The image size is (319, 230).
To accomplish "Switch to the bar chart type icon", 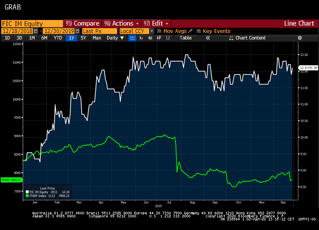I will 141,38.
